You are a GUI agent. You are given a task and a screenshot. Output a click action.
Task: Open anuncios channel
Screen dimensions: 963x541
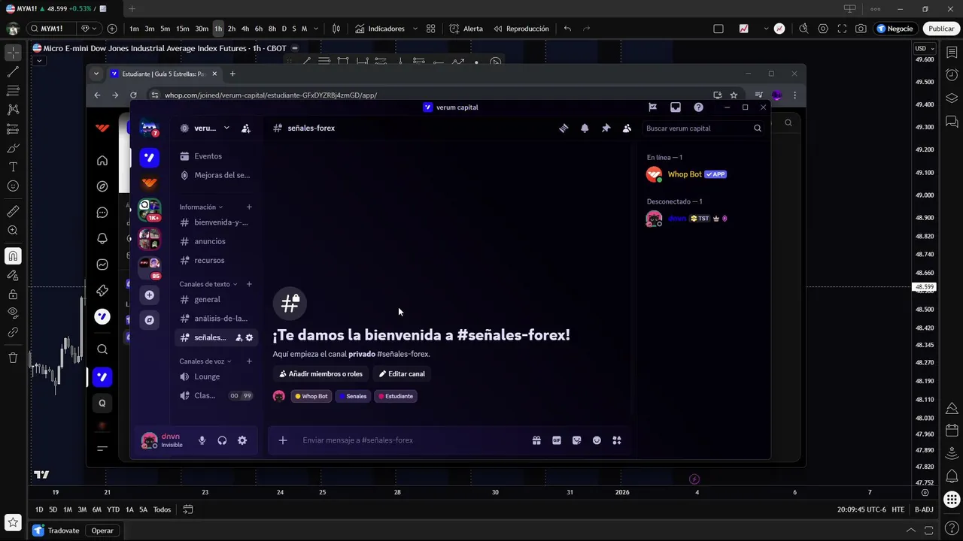pos(215,241)
